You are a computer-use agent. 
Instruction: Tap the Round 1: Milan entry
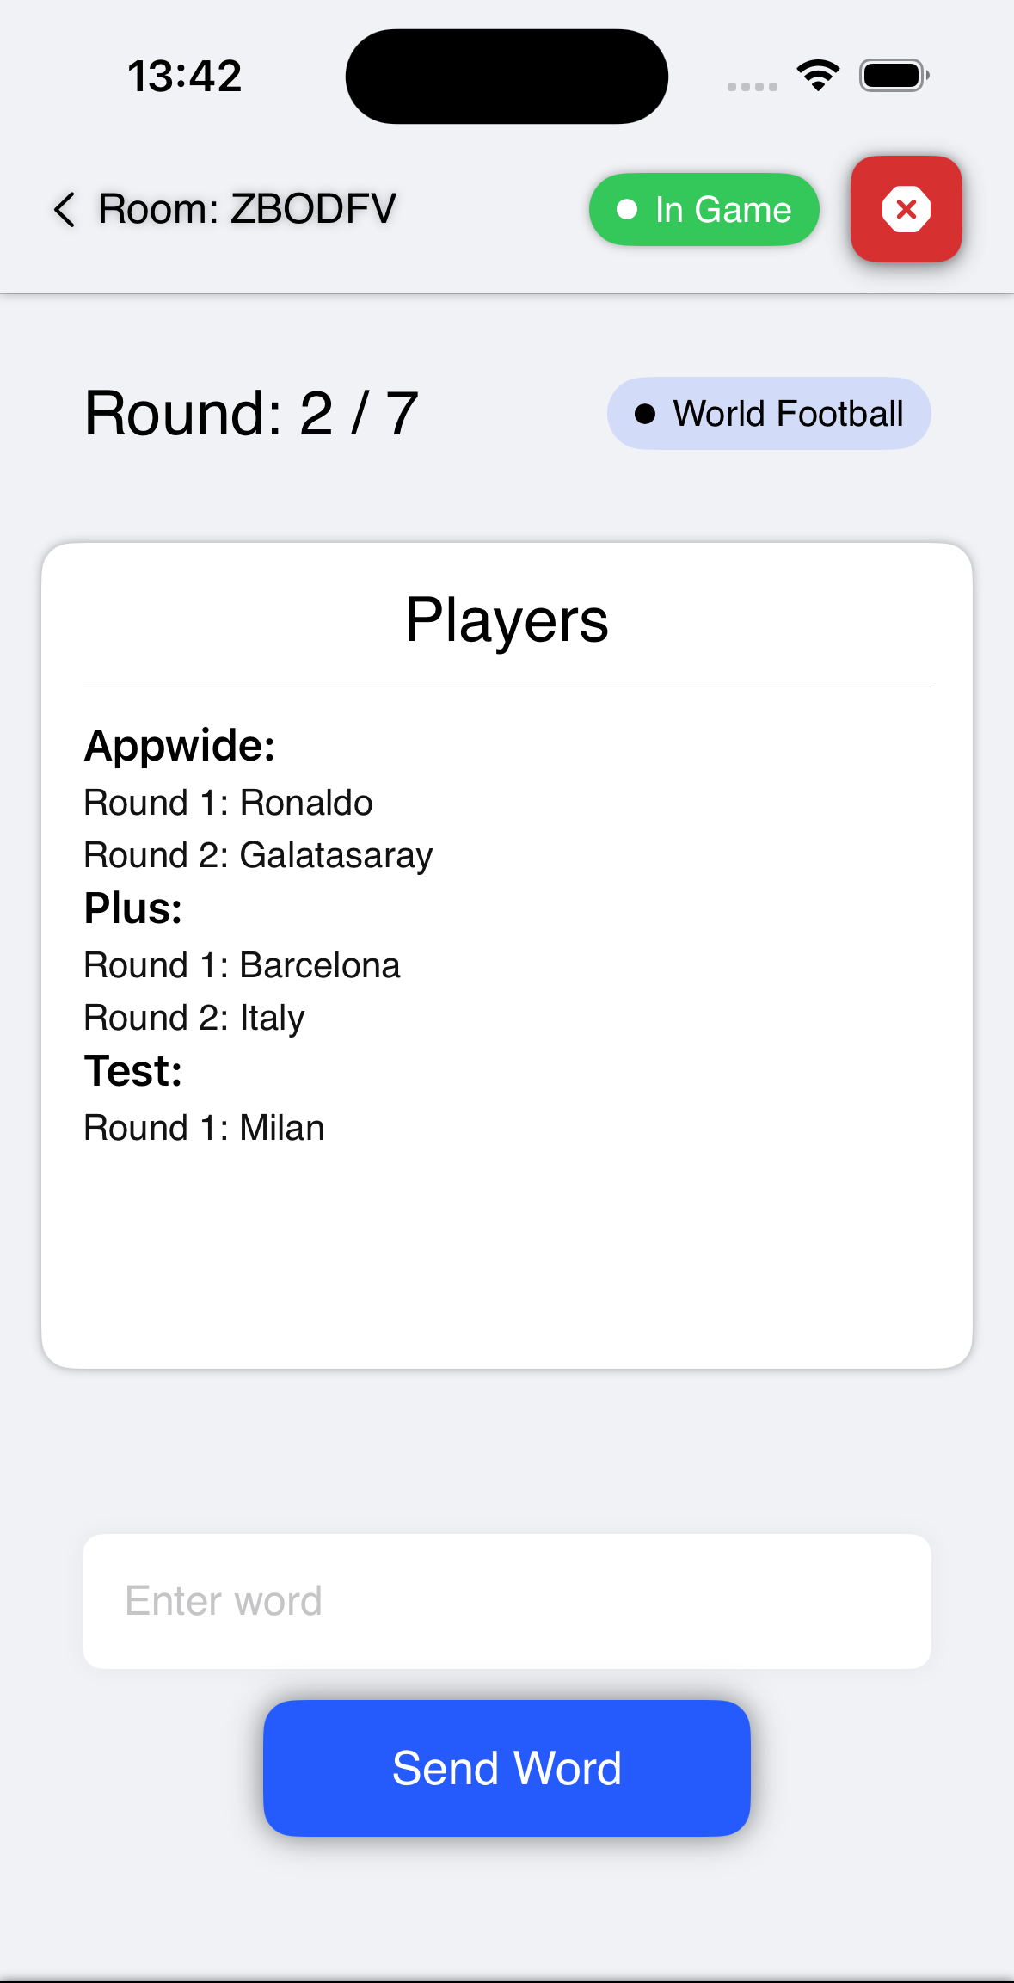[204, 1128]
